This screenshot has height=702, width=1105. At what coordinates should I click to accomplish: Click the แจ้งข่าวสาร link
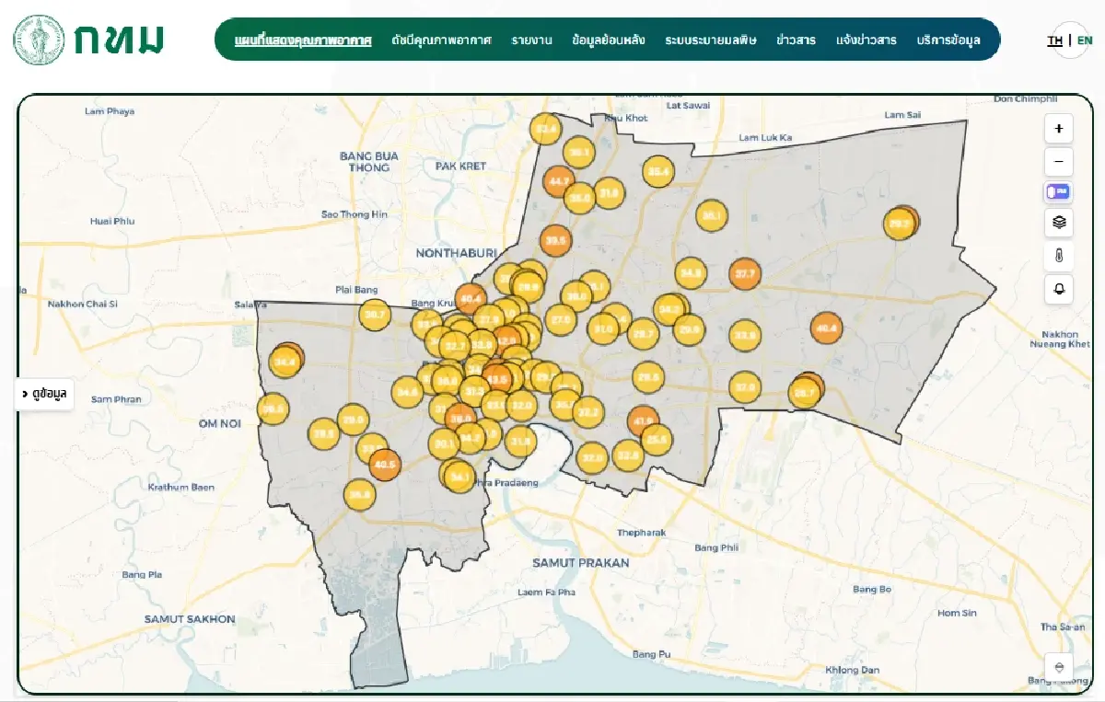[866, 40]
